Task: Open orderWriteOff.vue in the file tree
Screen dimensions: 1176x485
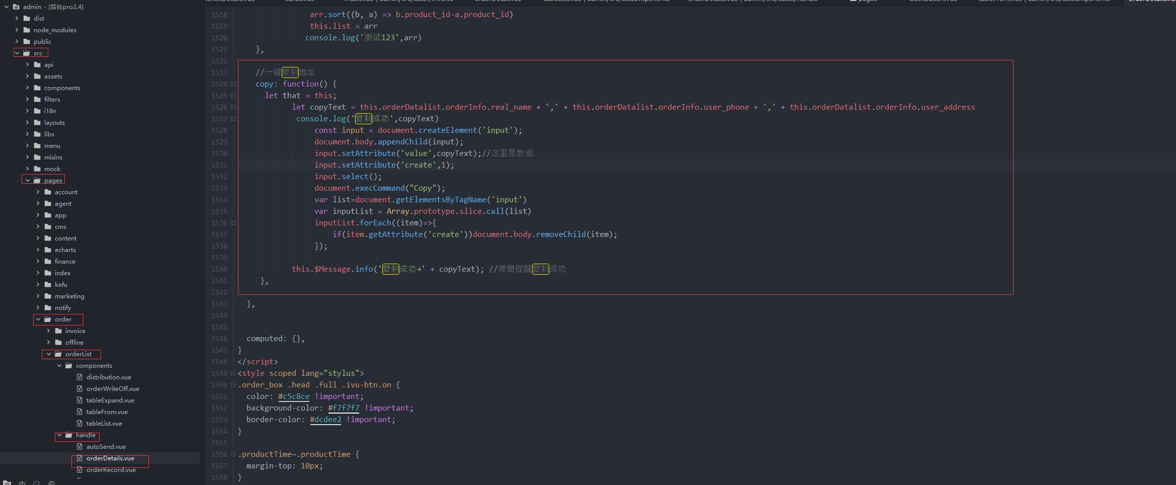Action: (x=113, y=388)
